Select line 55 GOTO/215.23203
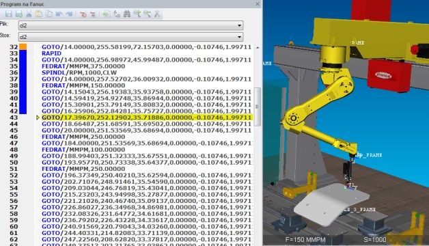The height and width of the screenshot is (246, 429). (x=147, y=195)
